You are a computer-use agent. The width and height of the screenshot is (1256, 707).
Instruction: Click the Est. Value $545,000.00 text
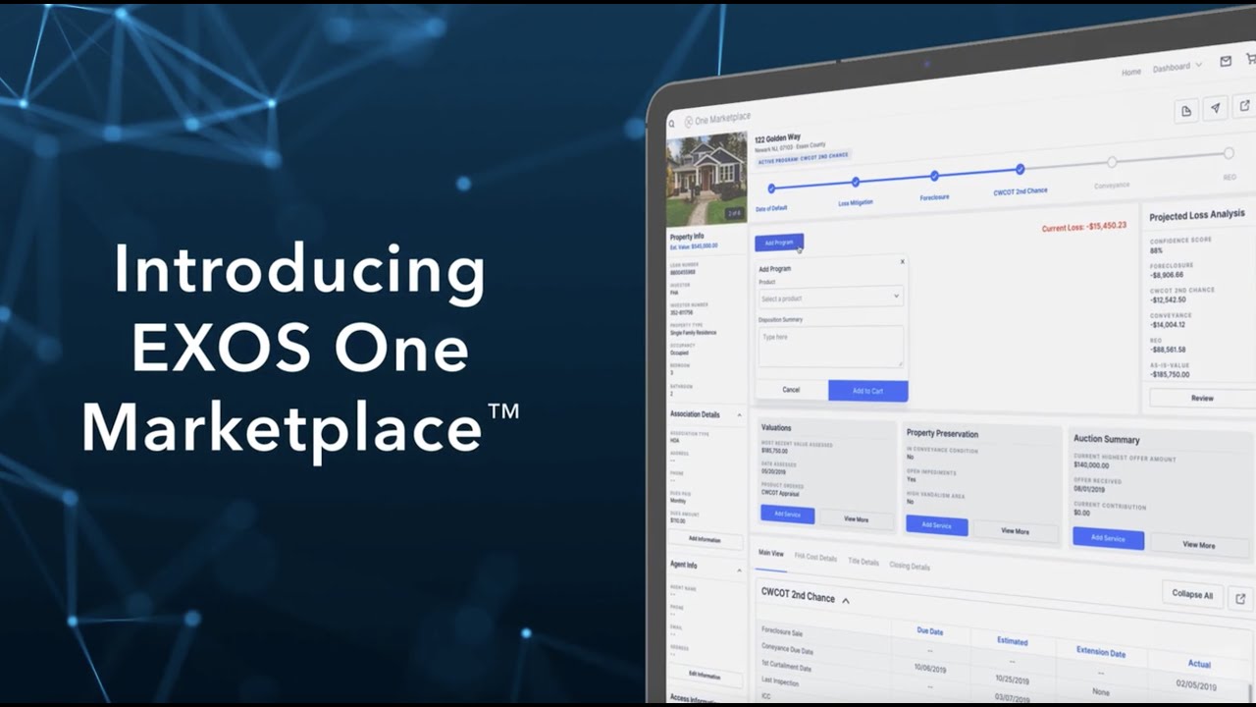coord(694,245)
